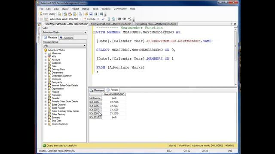Open the Community menu

point(120,9)
